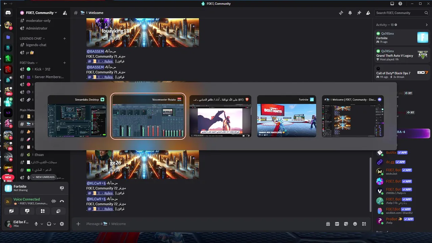The width and height of the screenshot is (432, 243).
Task: Open attachment plus button in message bar
Action: 78,224
